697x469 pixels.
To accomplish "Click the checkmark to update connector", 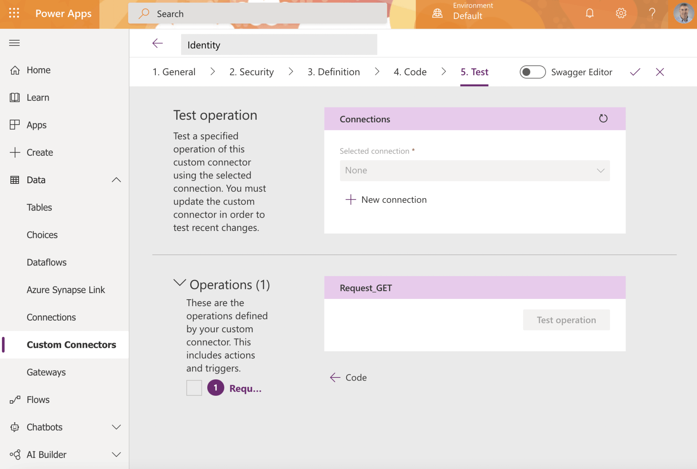I will point(635,72).
